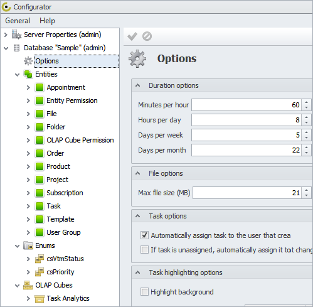This screenshot has height=307, width=313.
Task: Click the Entity Permission green icon
Action: coord(40,100)
